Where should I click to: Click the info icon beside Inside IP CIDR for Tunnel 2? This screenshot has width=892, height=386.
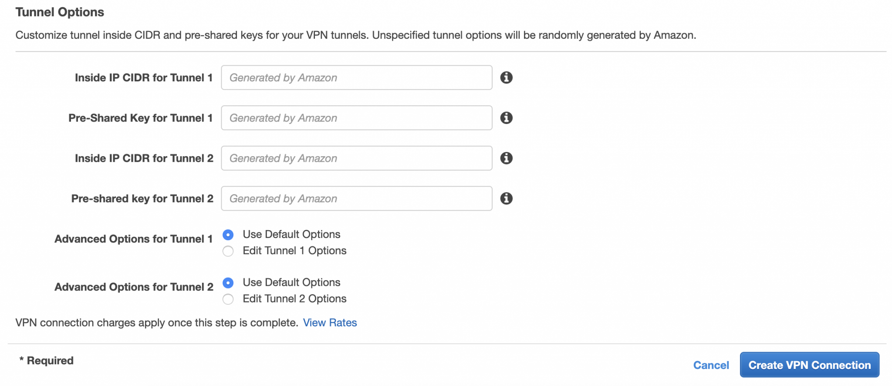tap(507, 158)
